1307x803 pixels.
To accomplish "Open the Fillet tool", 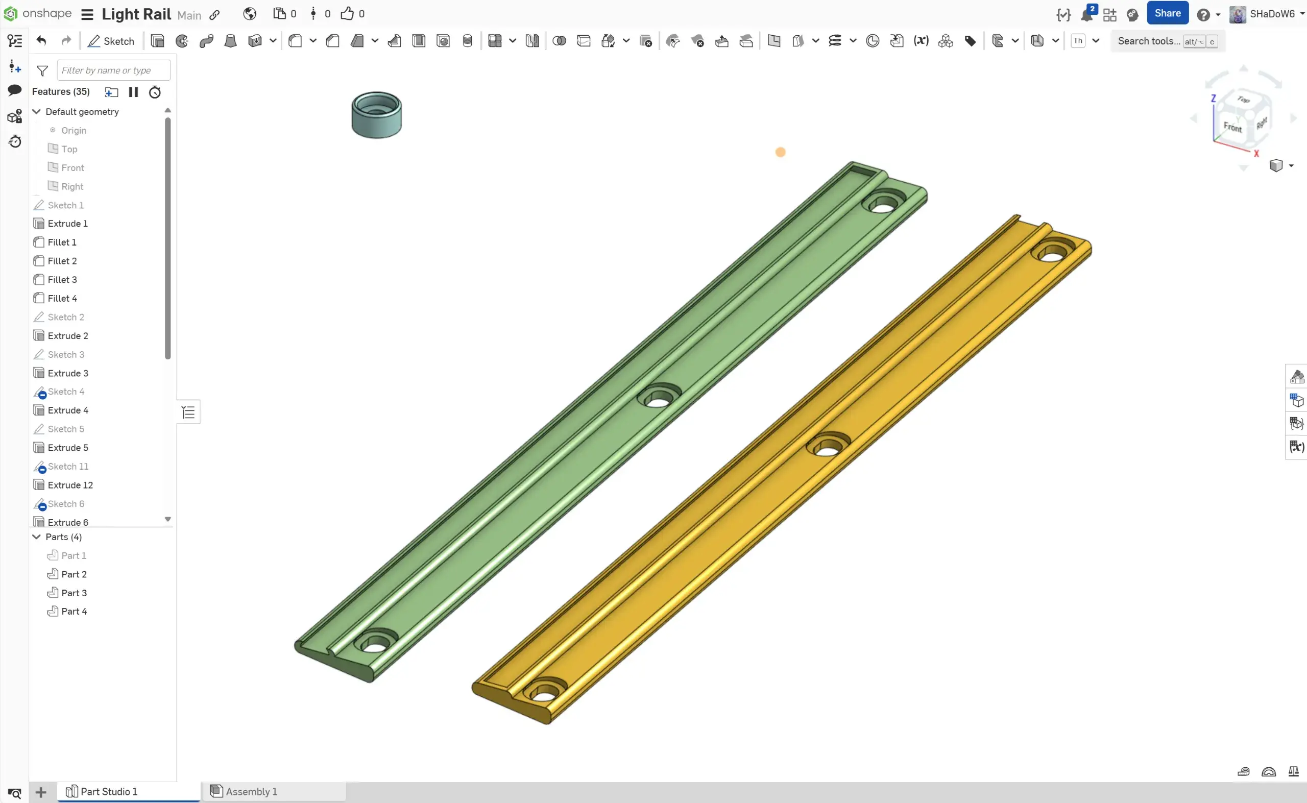I will [x=296, y=41].
